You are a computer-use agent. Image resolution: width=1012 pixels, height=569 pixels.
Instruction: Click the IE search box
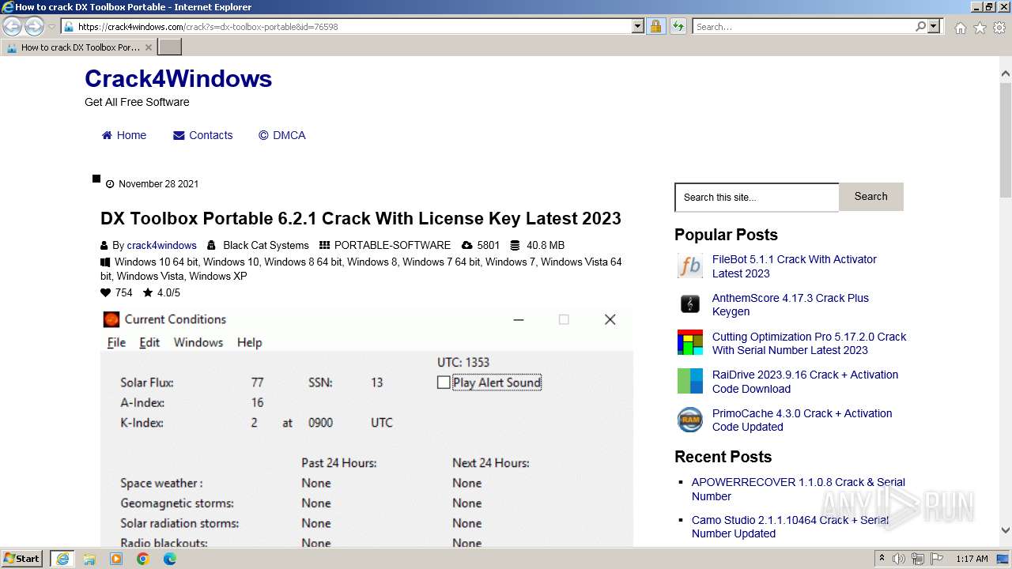click(x=804, y=26)
